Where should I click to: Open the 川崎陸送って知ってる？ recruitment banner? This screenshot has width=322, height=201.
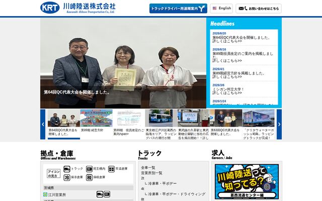click(x=247, y=182)
